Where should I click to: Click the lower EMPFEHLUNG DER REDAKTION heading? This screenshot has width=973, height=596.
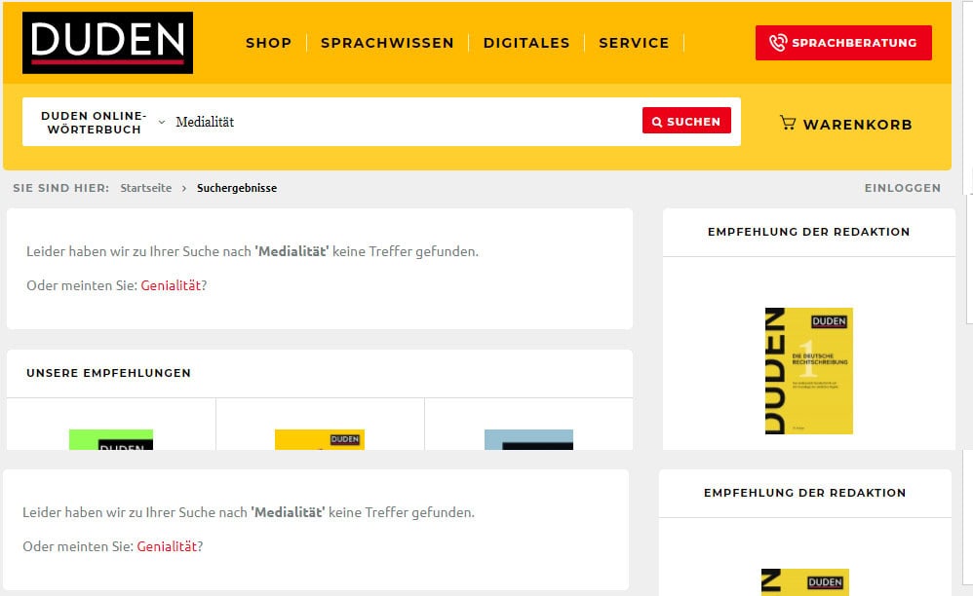point(805,493)
